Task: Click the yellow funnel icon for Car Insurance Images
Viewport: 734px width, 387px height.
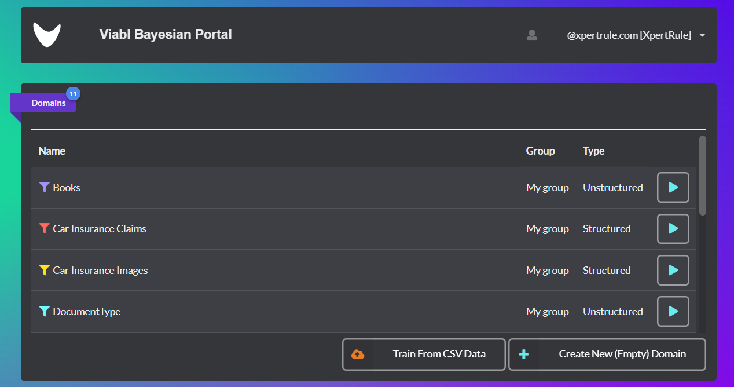Action: [44, 270]
